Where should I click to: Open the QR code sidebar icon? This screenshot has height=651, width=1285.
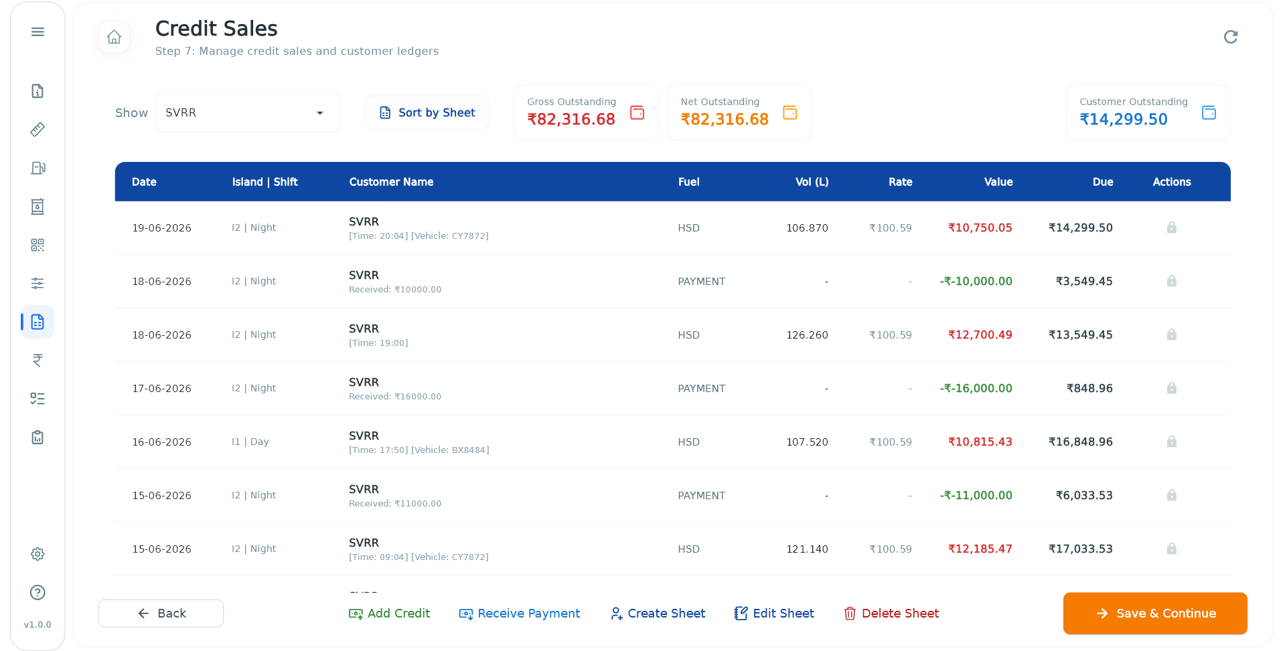[x=37, y=245]
